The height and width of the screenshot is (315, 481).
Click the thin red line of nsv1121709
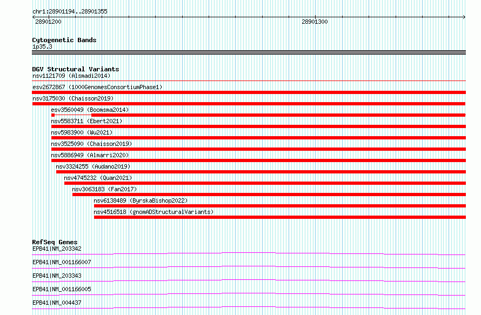point(249,81)
